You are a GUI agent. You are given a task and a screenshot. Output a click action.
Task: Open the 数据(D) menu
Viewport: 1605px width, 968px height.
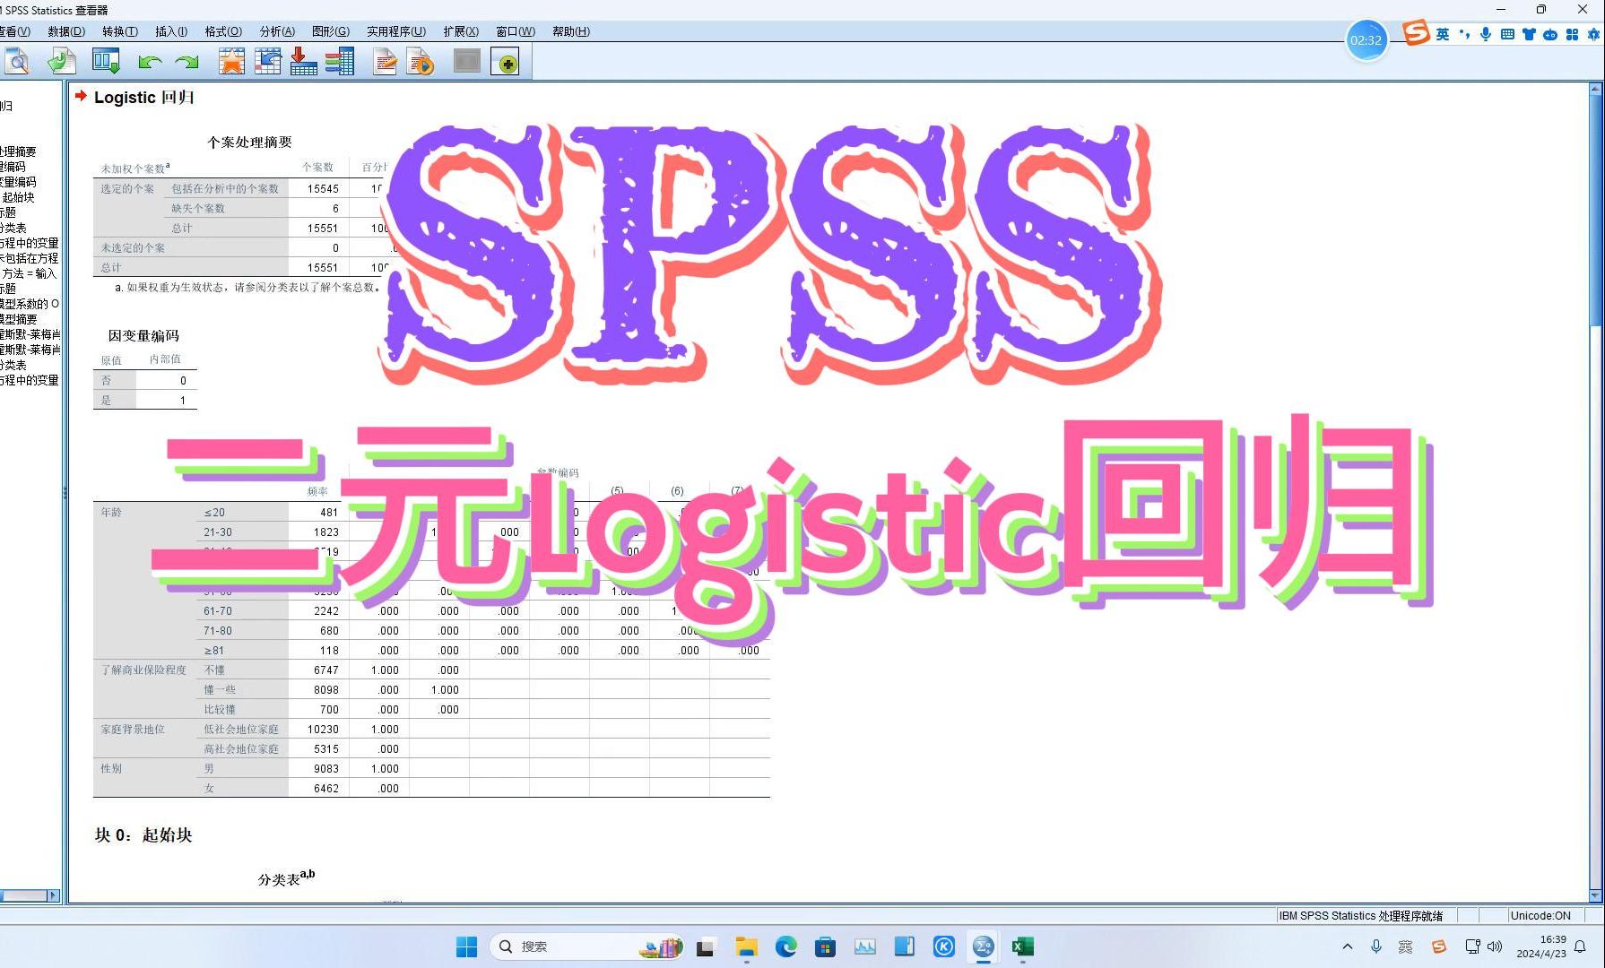click(66, 31)
